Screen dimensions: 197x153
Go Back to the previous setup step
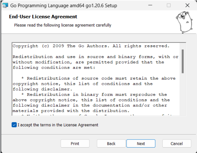click(x=111, y=143)
